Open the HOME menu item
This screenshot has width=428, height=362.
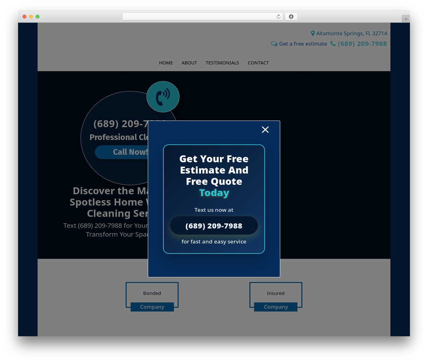(x=166, y=63)
